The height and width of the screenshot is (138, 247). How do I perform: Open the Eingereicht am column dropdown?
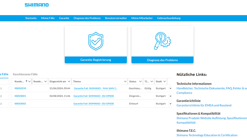click(69, 81)
